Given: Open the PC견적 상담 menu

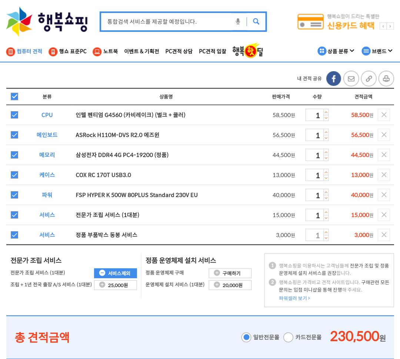Looking at the screenshot, I should [x=179, y=51].
